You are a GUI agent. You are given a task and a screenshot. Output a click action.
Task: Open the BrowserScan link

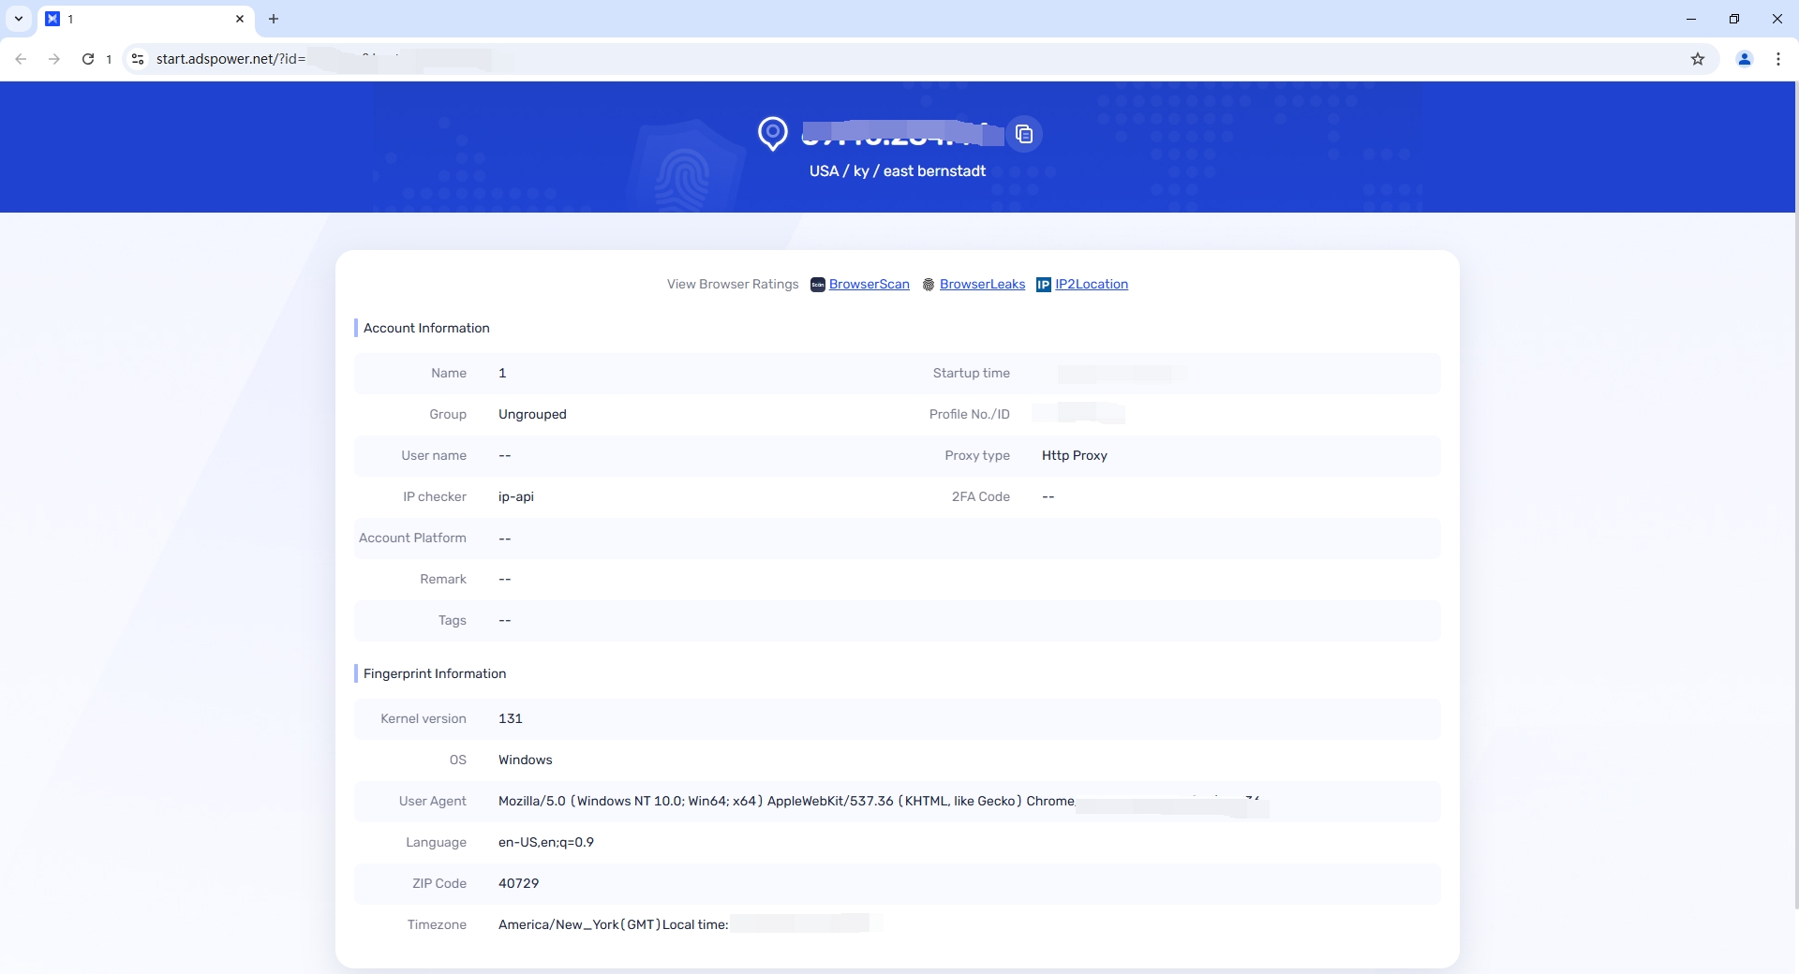click(x=870, y=285)
